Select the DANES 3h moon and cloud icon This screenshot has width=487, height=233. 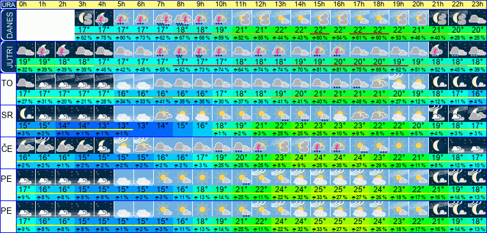[x=84, y=18]
